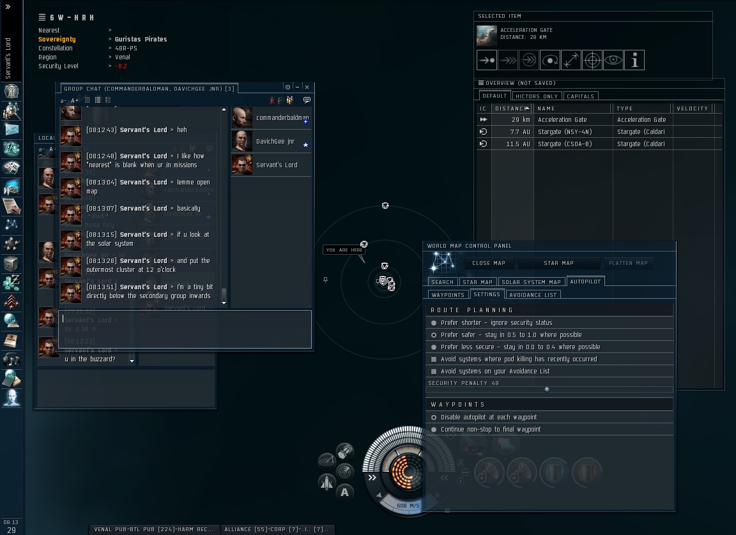
Task: Click the ship silhouette HUD button
Action: coord(326,481)
